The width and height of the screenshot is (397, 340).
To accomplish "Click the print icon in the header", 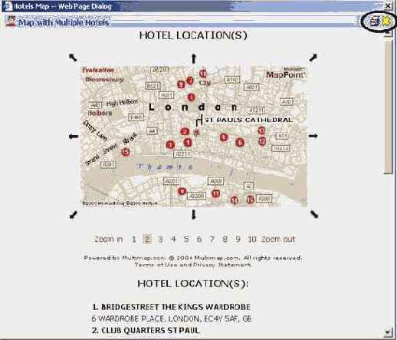I will (x=375, y=21).
